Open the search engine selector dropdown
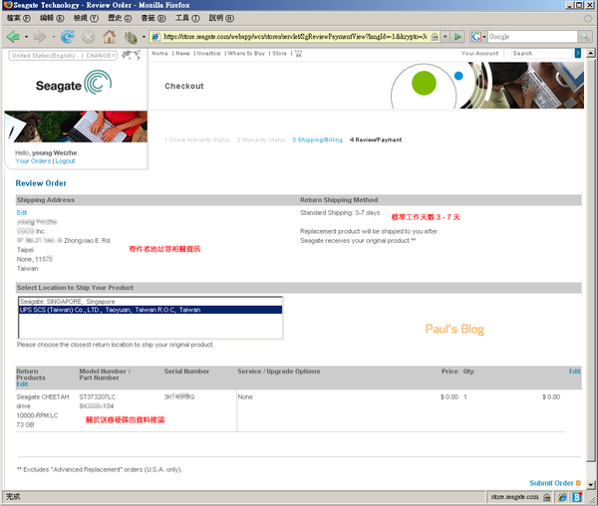The image size is (598, 506). point(484,37)
